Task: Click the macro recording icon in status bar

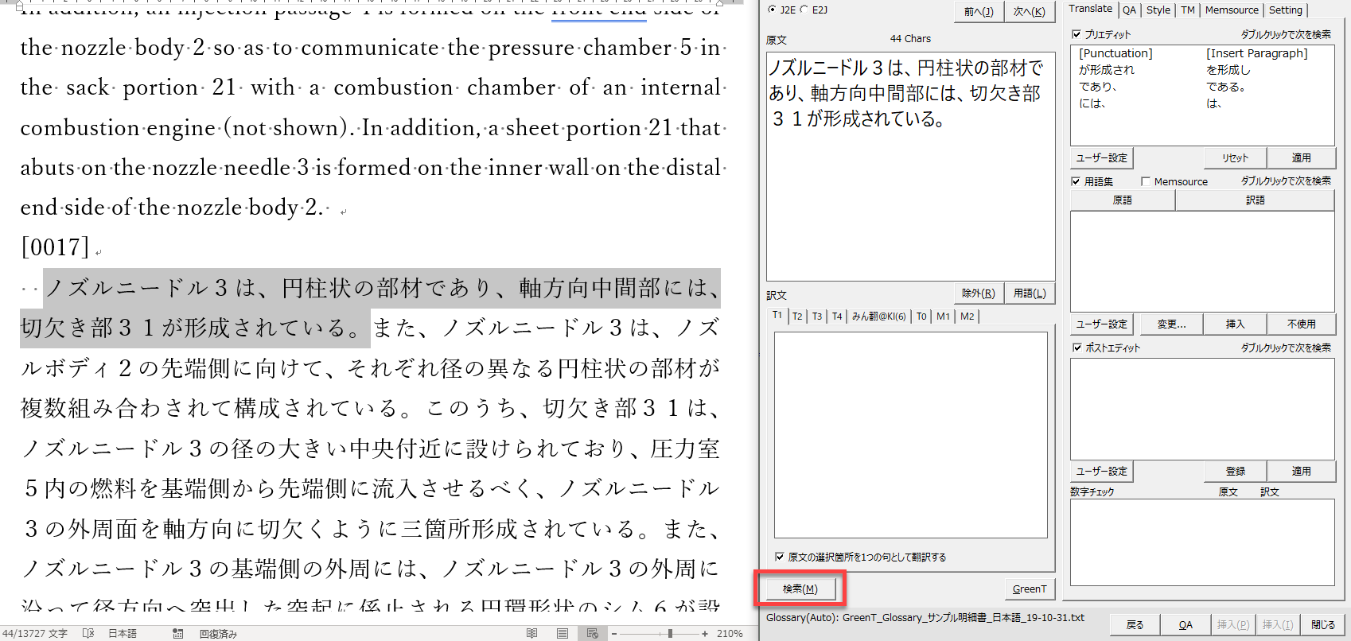Action: (x=177, y=633)
